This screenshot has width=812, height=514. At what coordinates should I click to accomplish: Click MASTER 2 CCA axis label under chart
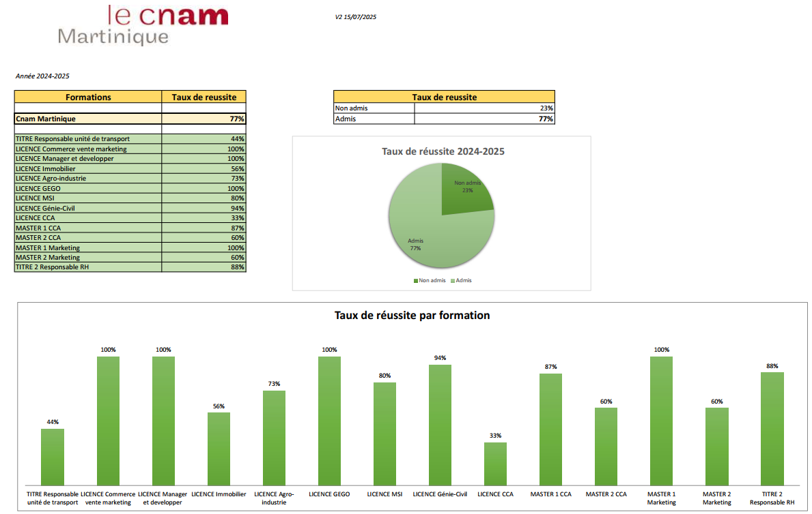tap(606, 494)
